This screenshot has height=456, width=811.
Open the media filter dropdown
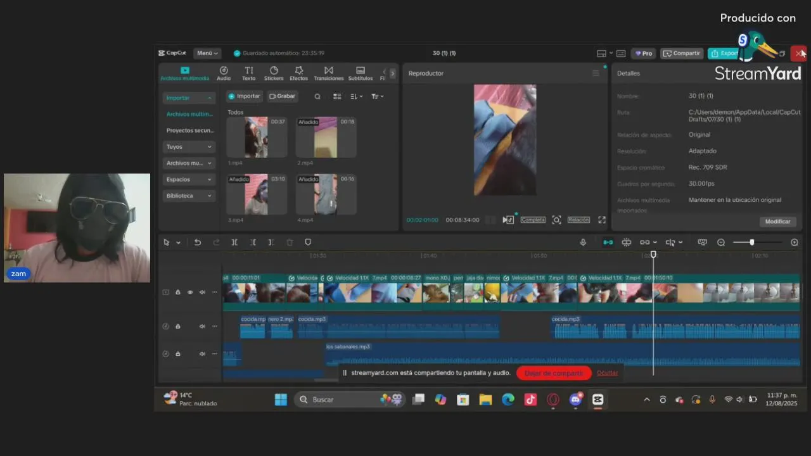pyautogui.click(x=377, y=96)
